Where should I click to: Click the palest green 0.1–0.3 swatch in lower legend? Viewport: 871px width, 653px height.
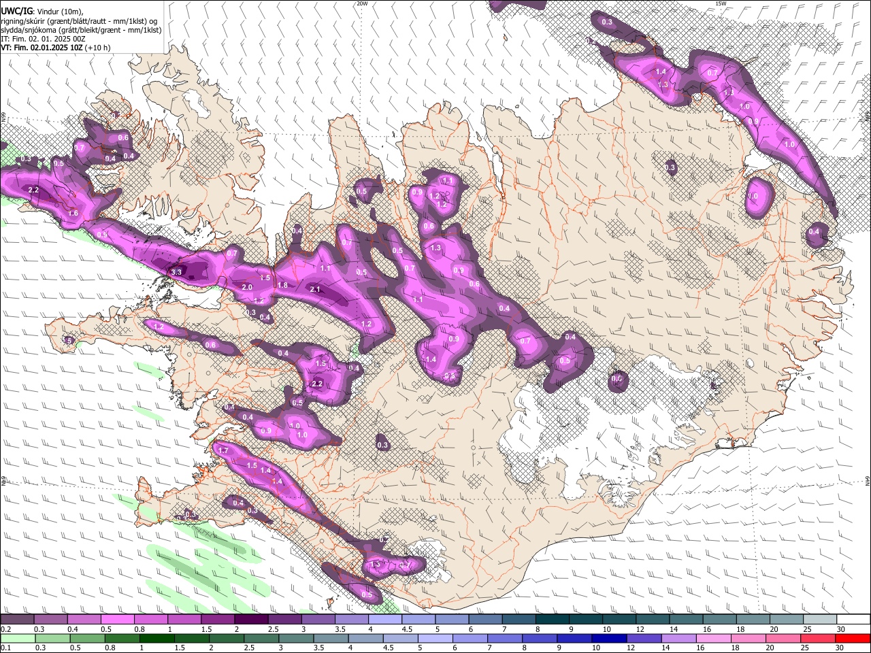[x=18, y=638]
